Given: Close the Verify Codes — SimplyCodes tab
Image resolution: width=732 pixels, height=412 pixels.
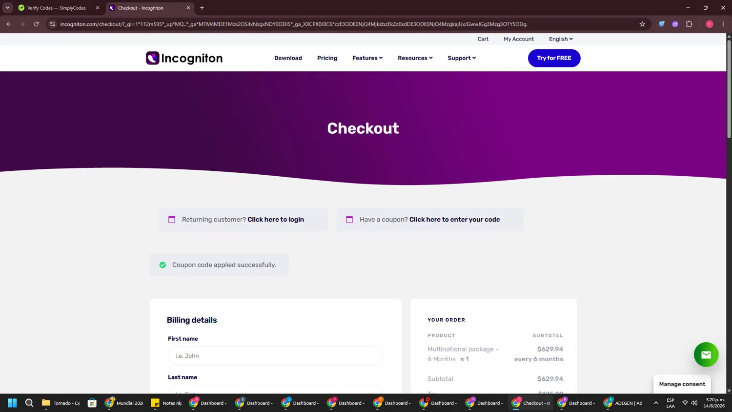Looking at the screenshot, I should tap(98, 8).
